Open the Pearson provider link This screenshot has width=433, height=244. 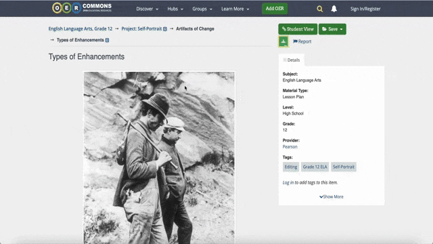pyautogui.click(x=290, y=146)
